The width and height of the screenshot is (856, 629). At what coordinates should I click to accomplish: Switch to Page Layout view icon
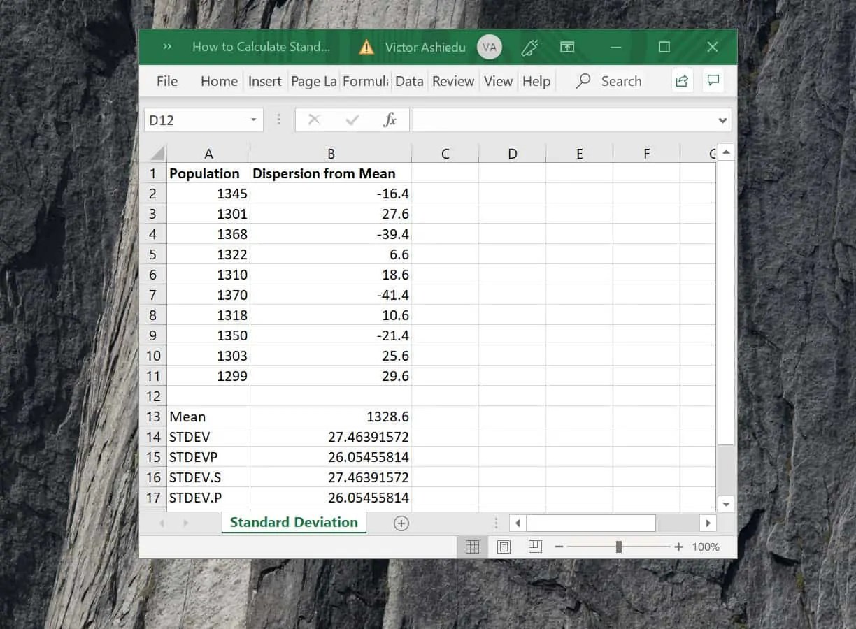click(x=504, y=547)
